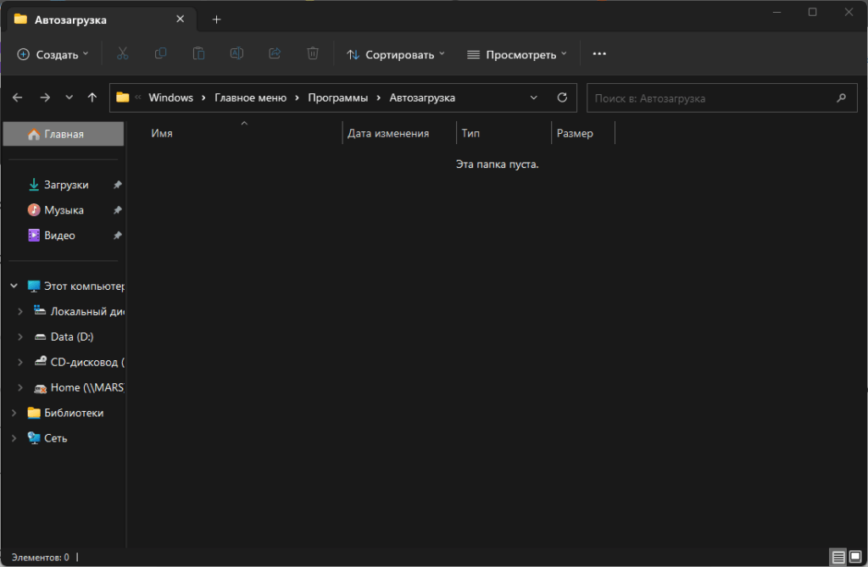Viewport: 868px width, 567px height.
Task: Go back with the left arrow
Action: click(x=18, y=98)
